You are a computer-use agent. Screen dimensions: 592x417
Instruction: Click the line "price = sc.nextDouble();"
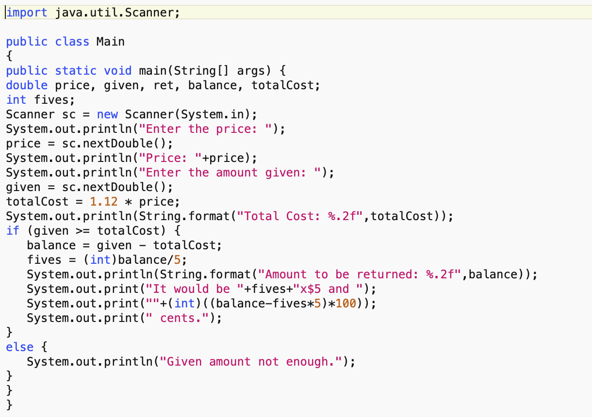pos(90,144)
